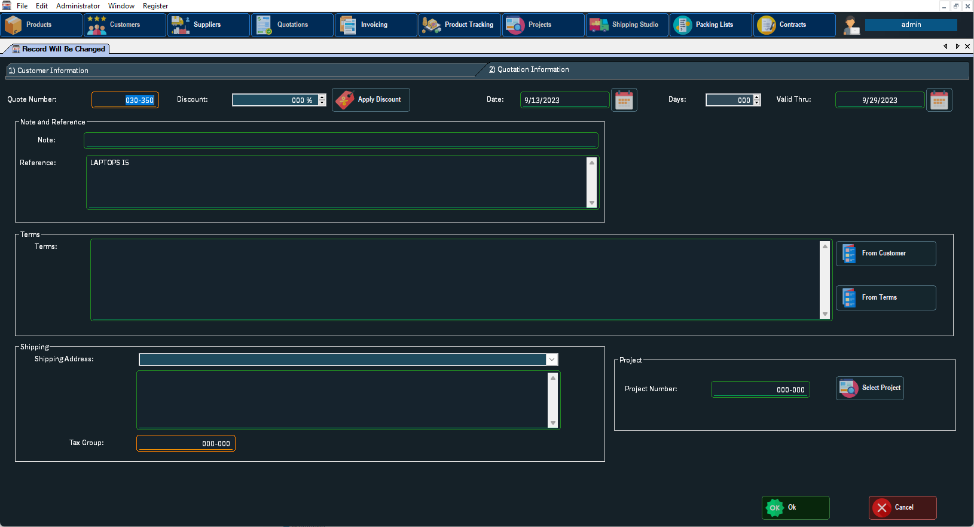
Task: Open the Shipping Studio module
Action: (x=627, y=25)
